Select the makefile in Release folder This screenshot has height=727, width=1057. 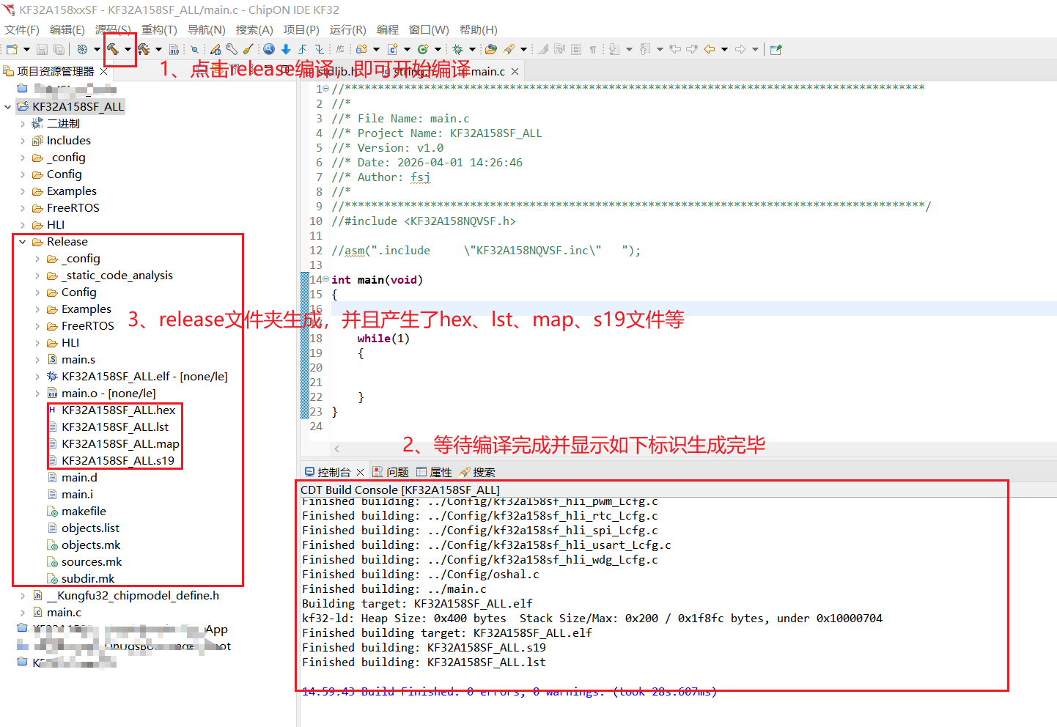(x=76, y=512)
